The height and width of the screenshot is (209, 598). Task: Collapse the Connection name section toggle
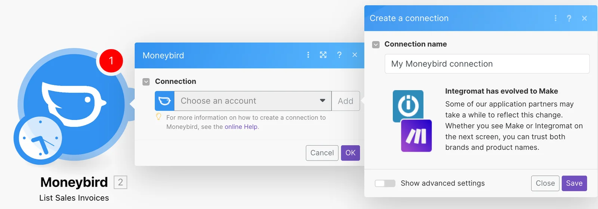(376, 45)
